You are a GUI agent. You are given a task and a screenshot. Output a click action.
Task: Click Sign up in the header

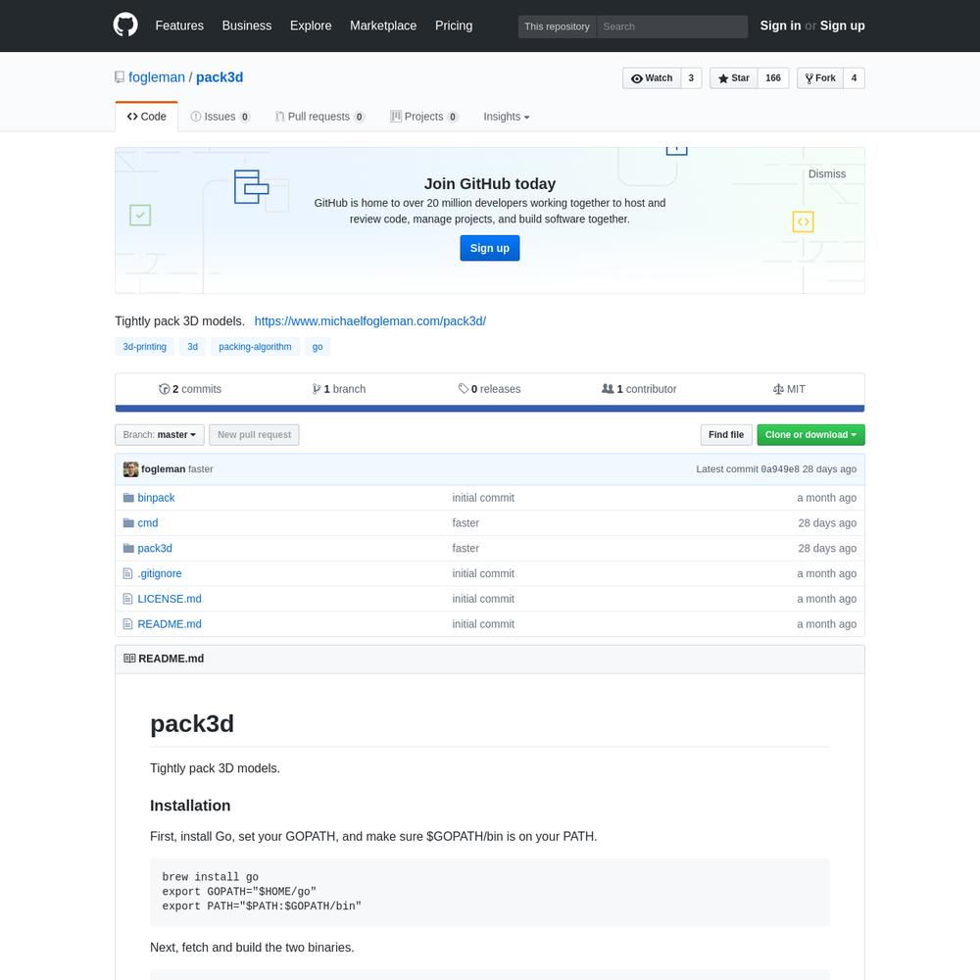(x=842, y=25)
